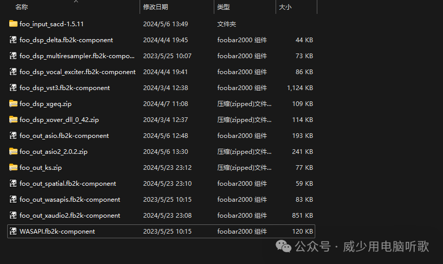
Task: Click the foo_out_xaudio2.fb2k-component file icon
Action: (x=13, y=215)
